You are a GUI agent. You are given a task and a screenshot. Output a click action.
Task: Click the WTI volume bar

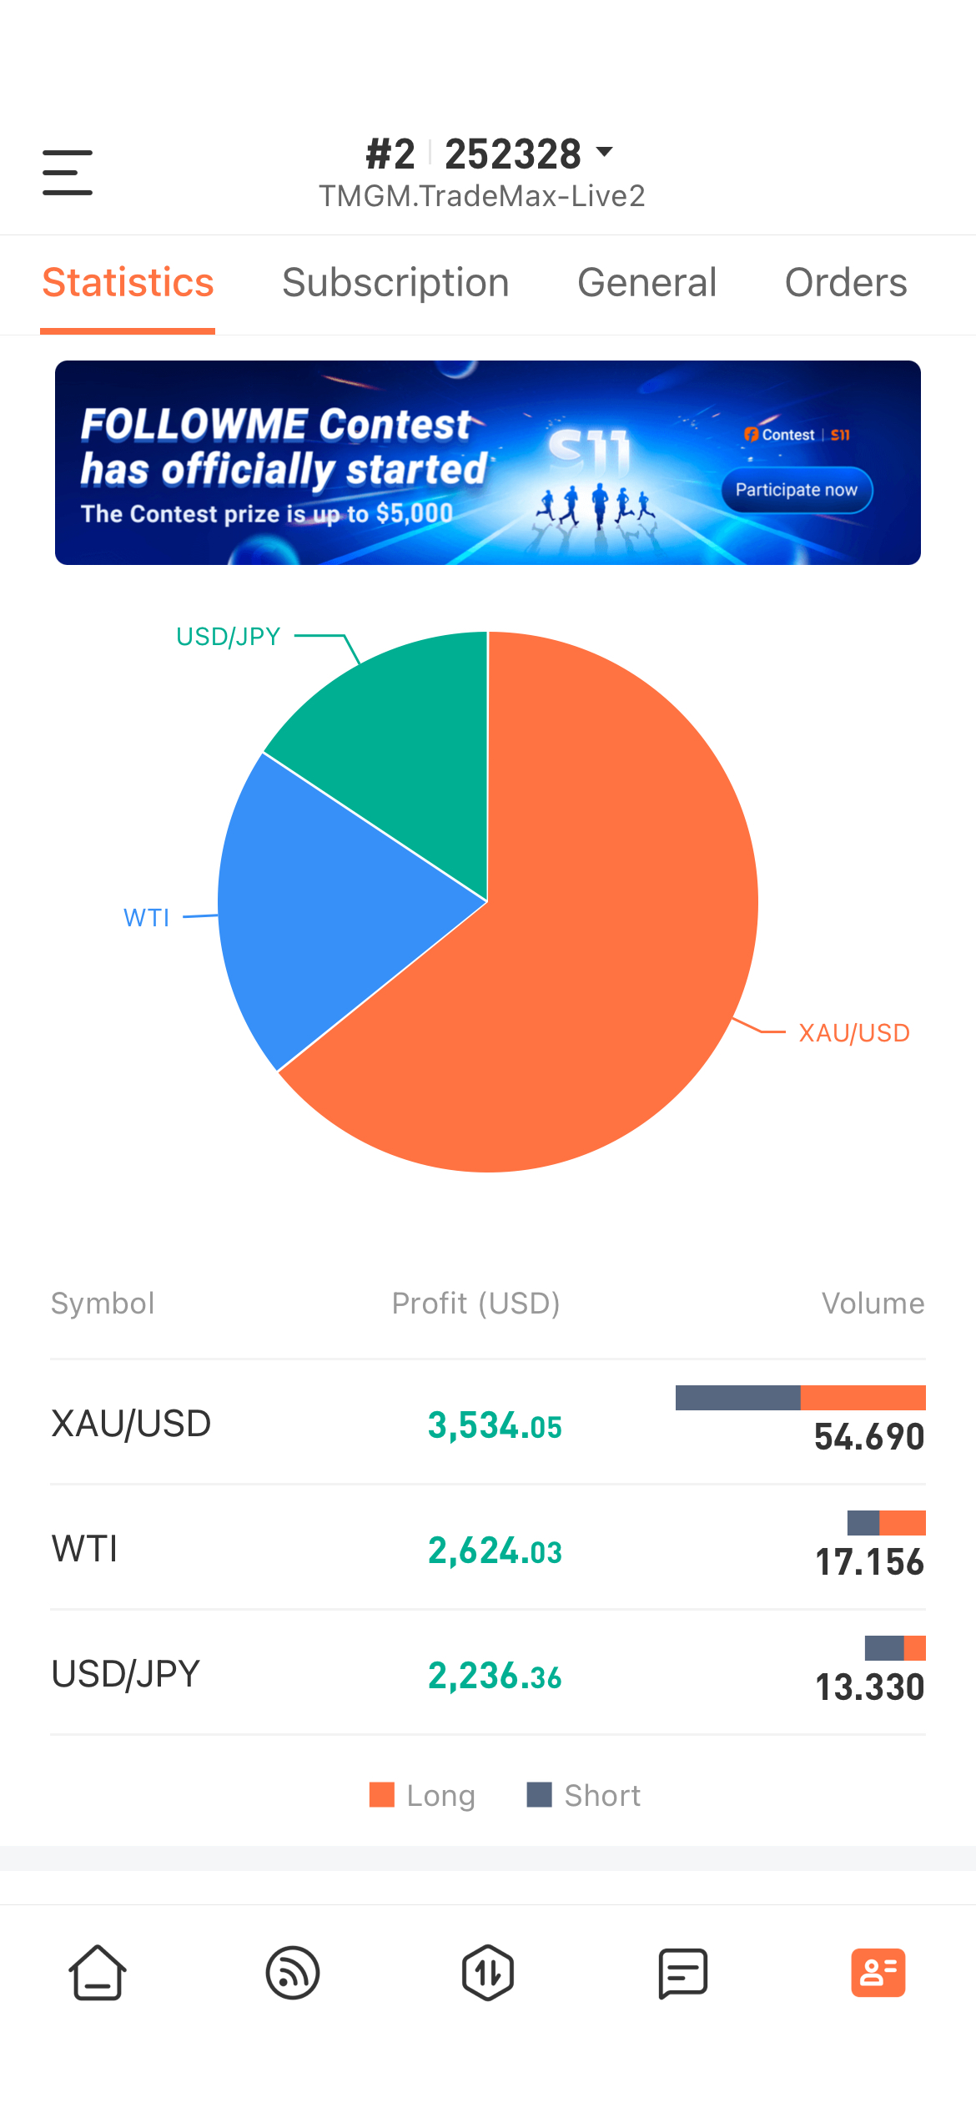887,1523
